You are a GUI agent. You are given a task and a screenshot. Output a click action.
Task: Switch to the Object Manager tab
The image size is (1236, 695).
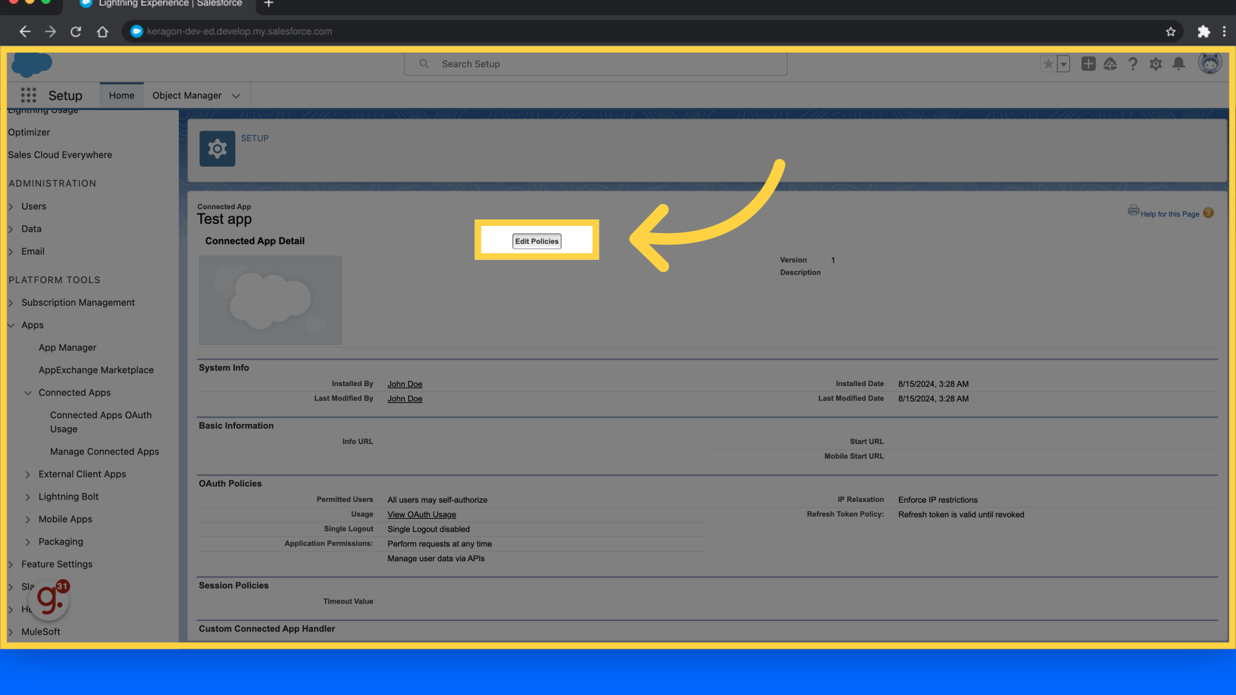(187, 95)
